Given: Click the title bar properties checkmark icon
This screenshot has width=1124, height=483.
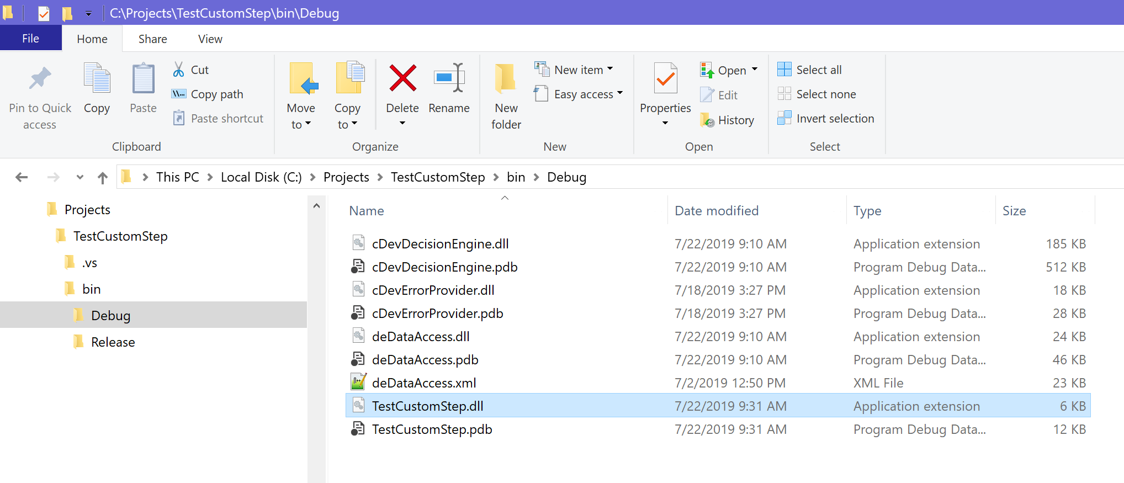Looking at the screenshot, I should coord(44,13).
